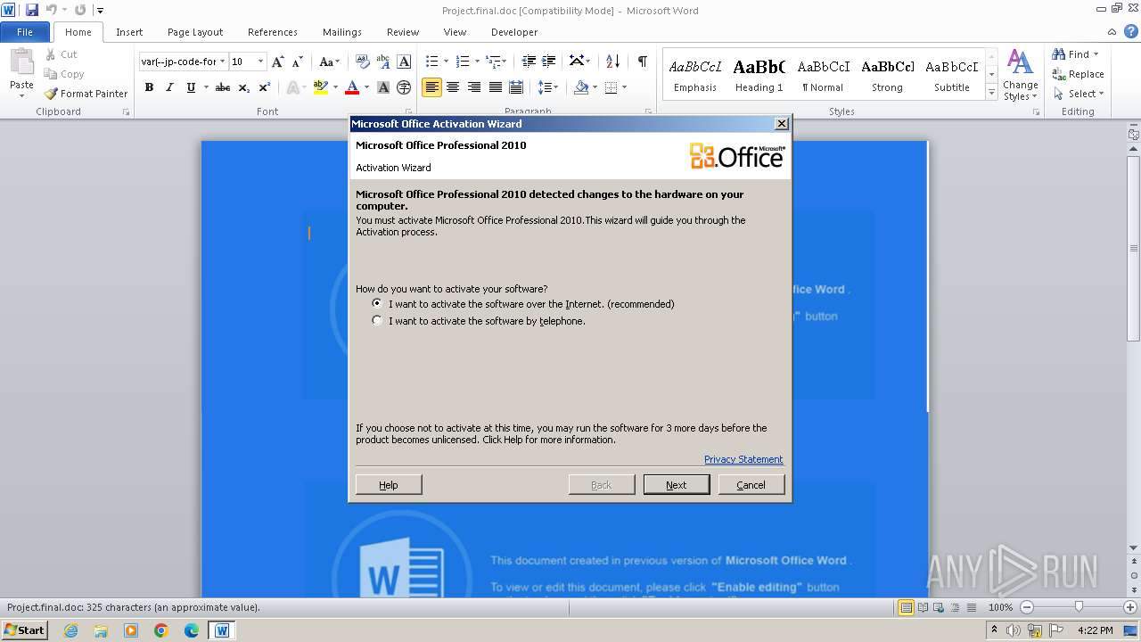Click the Grow Font icon

(x=277, y=62)
